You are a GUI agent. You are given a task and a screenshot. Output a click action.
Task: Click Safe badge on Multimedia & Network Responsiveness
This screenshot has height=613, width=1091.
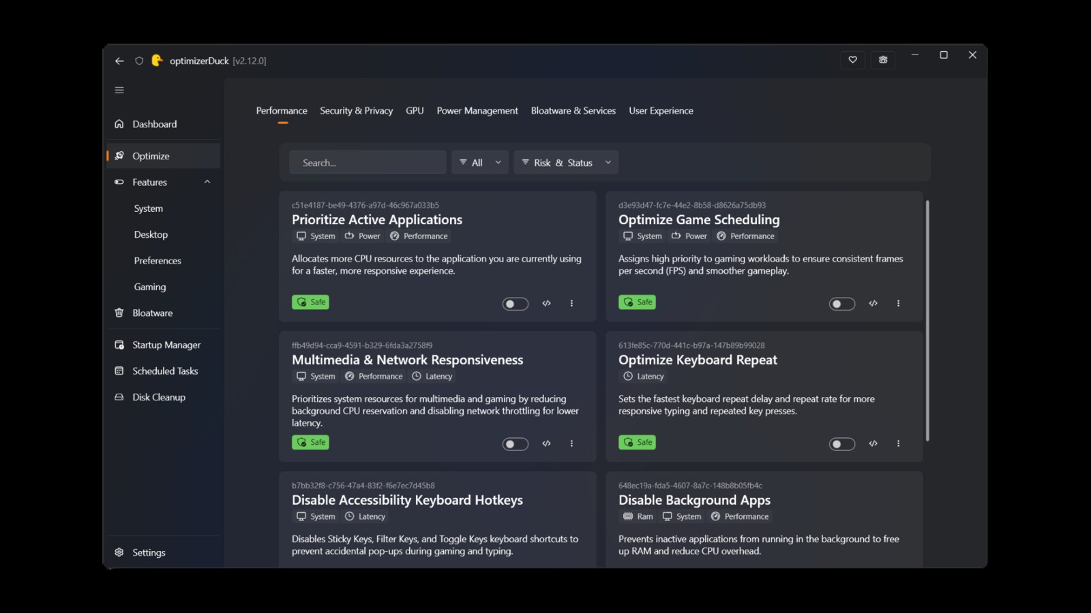click(310, 442)
